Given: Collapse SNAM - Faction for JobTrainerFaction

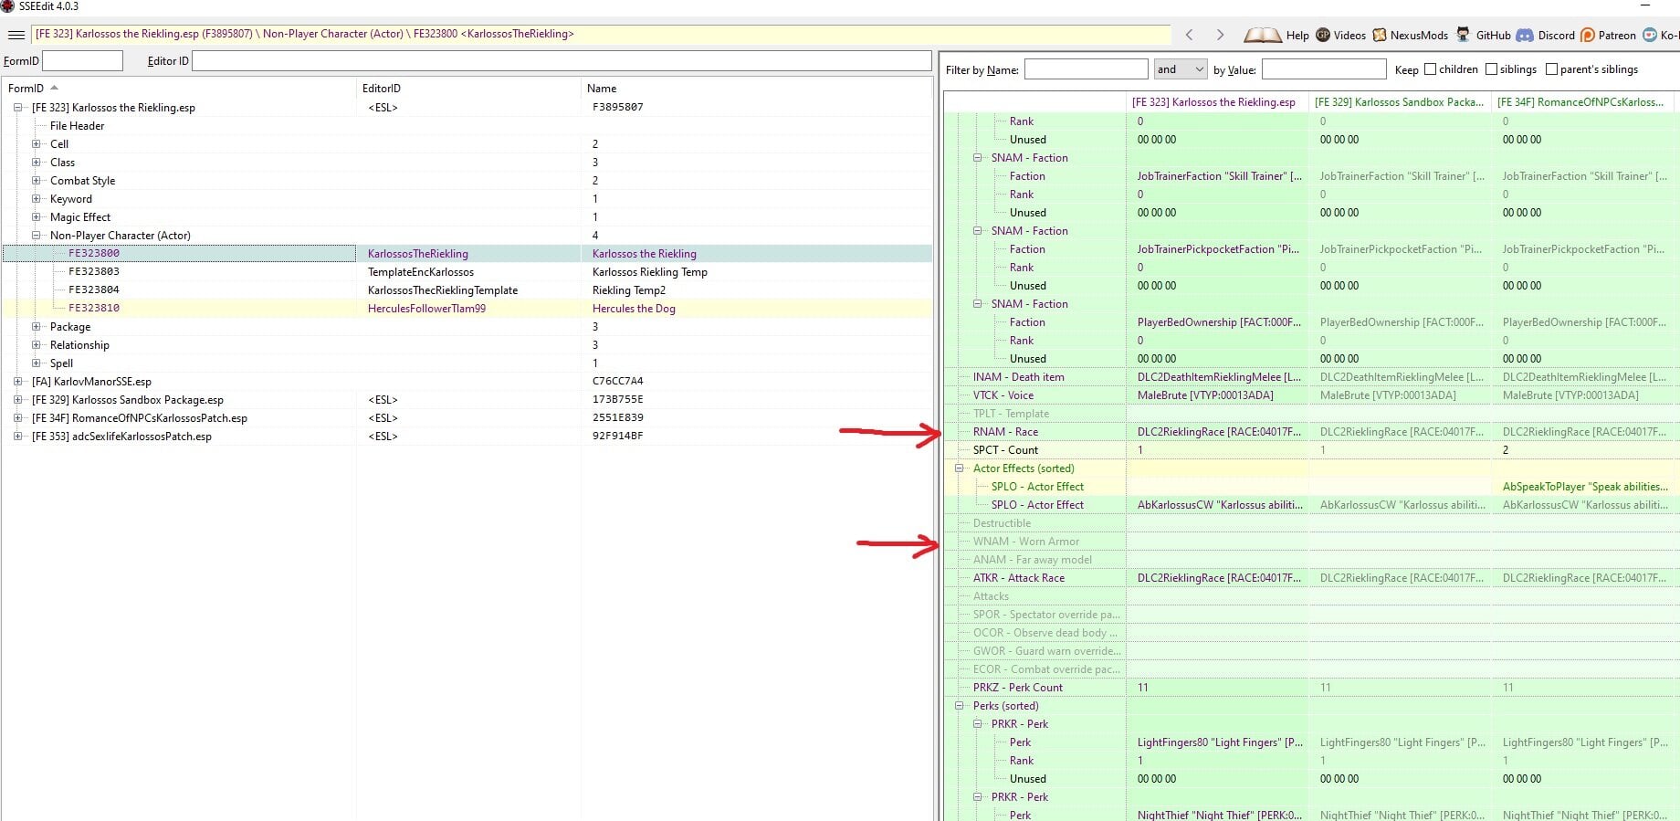Looking at the screenshot, I should 978,158.
